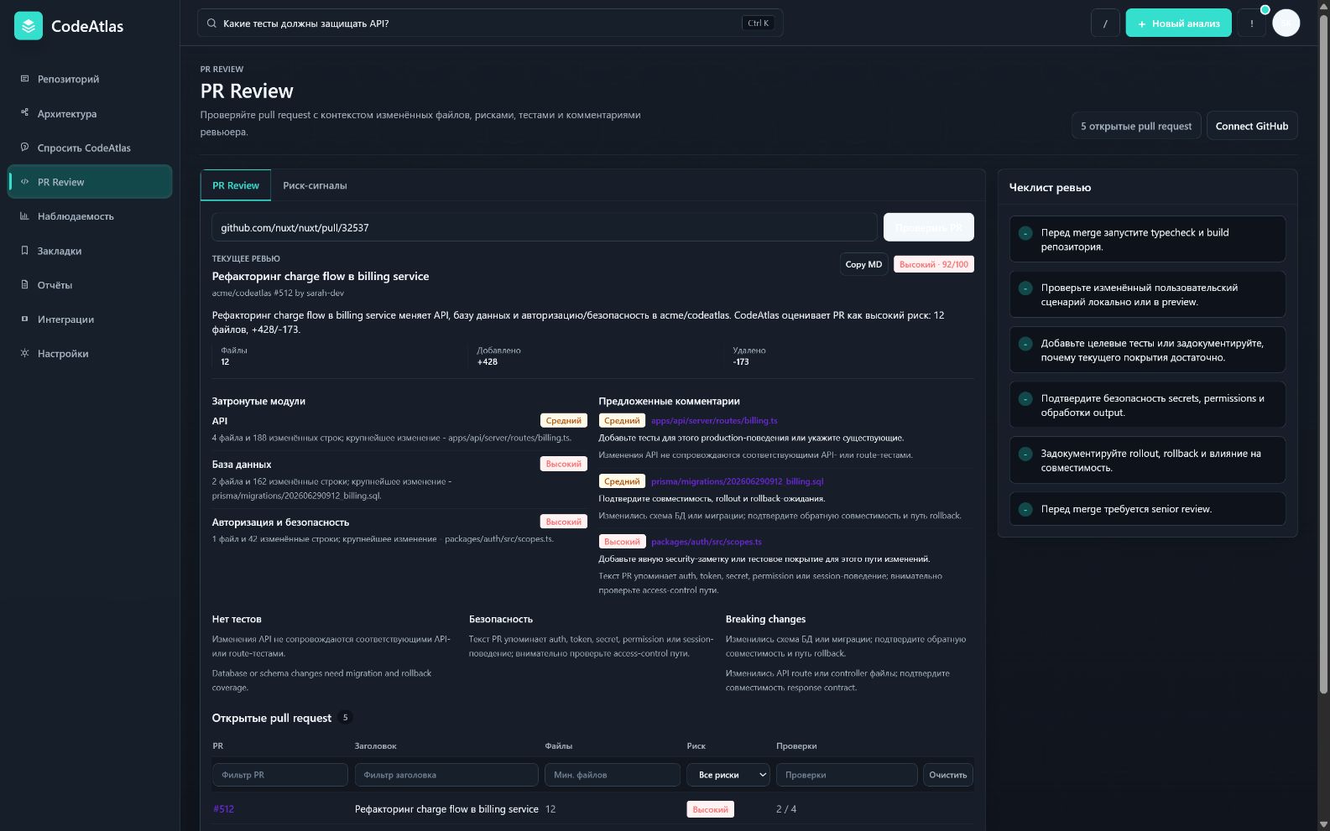Open Архитектура via its graph icon
This screenshot has width=1330, height=831.
coord(24,113)
